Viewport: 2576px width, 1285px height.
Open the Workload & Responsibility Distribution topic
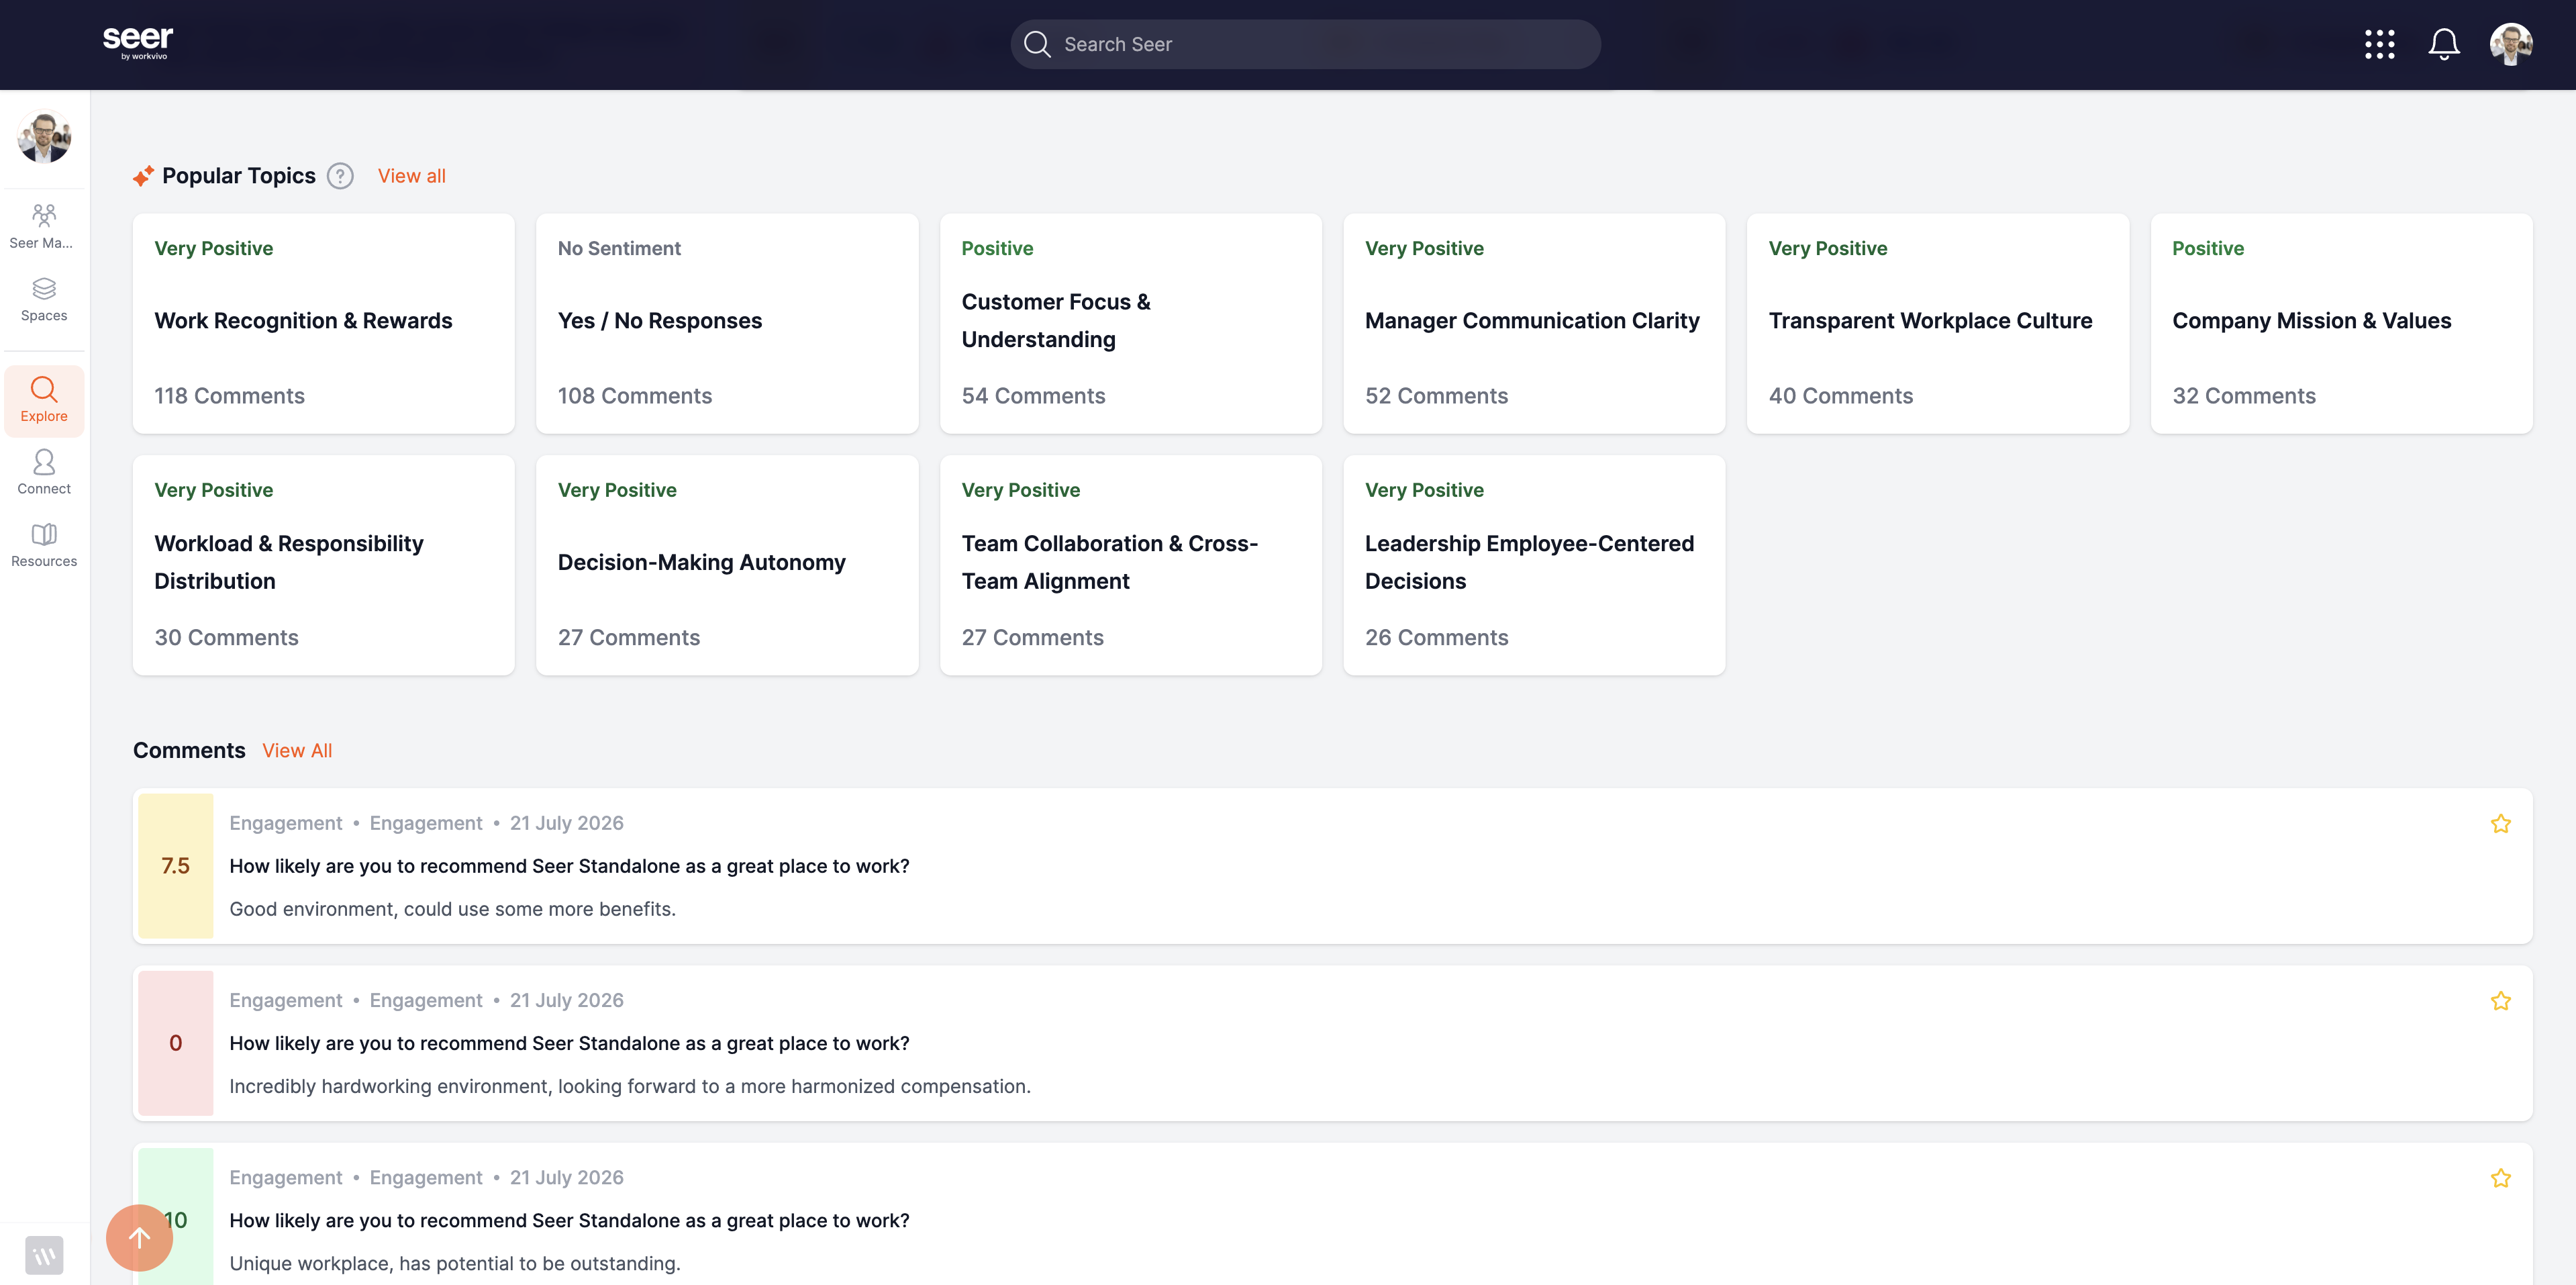[x=324, y=565]
